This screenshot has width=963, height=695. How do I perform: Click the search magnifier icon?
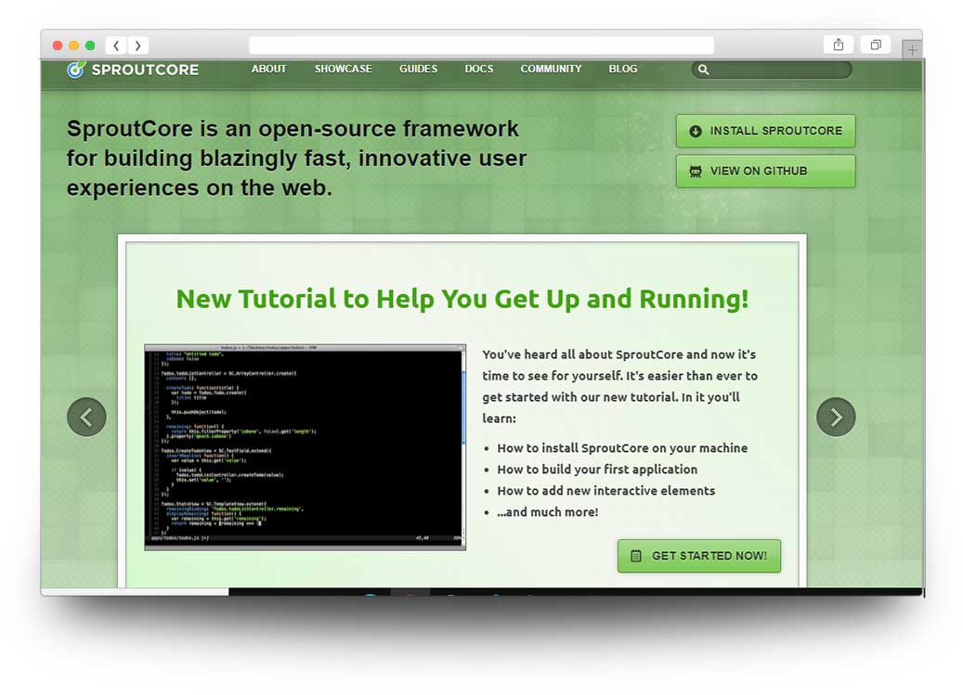(703, 70)
